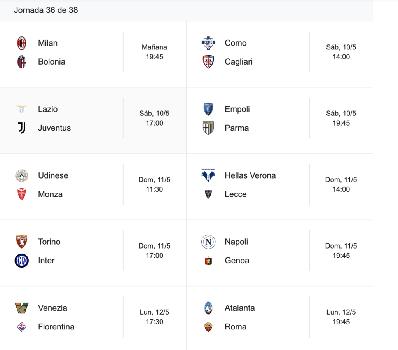The width and height of the screenshot is (398, 350).
Task: Click the Atalanta team name
Action: point(239,308)
